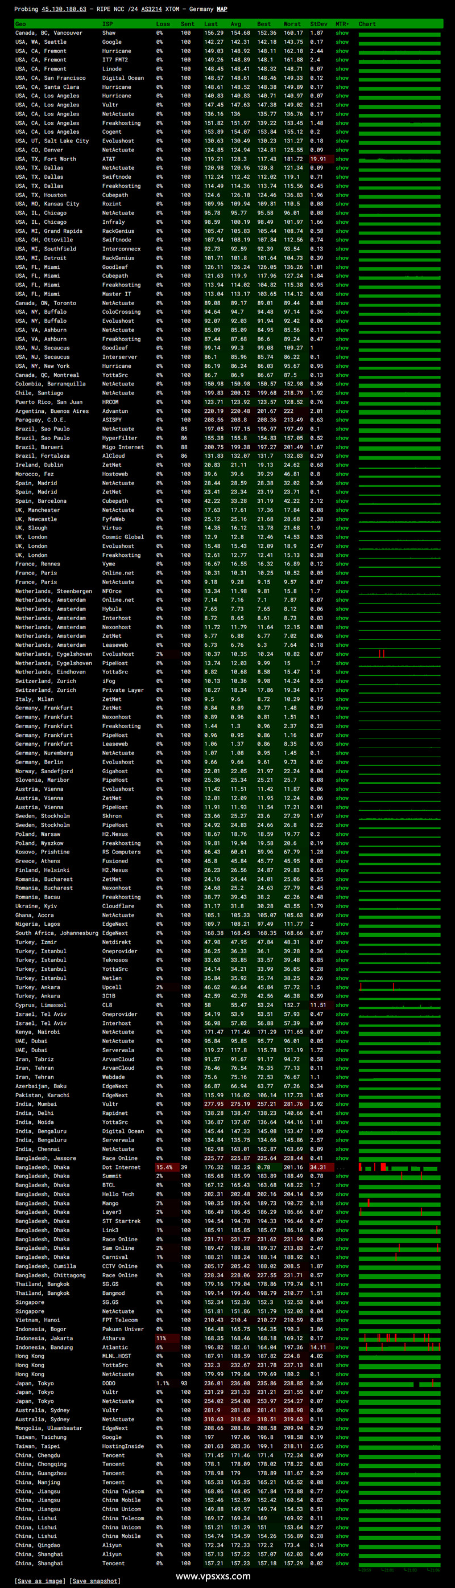Click the Worst column header
The width and height of the screenshot is (455, 1588).
(292, 24)
